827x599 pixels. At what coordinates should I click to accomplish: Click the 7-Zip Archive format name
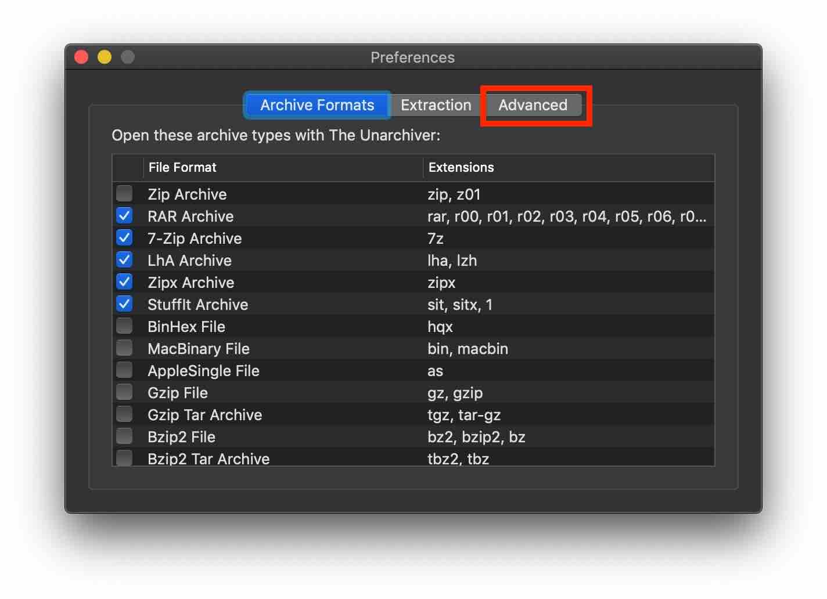point(195,239)
